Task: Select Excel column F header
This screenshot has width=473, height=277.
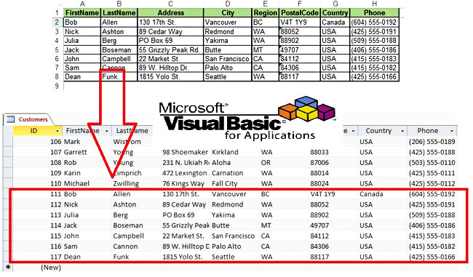Action: 300,4
